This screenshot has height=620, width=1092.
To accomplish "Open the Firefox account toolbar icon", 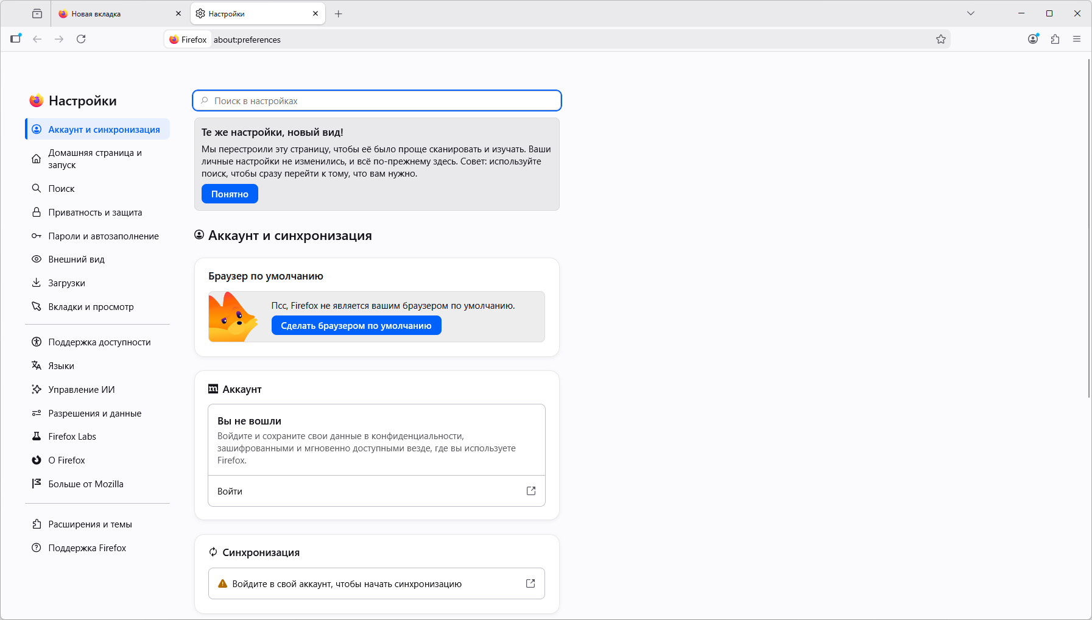I will [1033, 39].
